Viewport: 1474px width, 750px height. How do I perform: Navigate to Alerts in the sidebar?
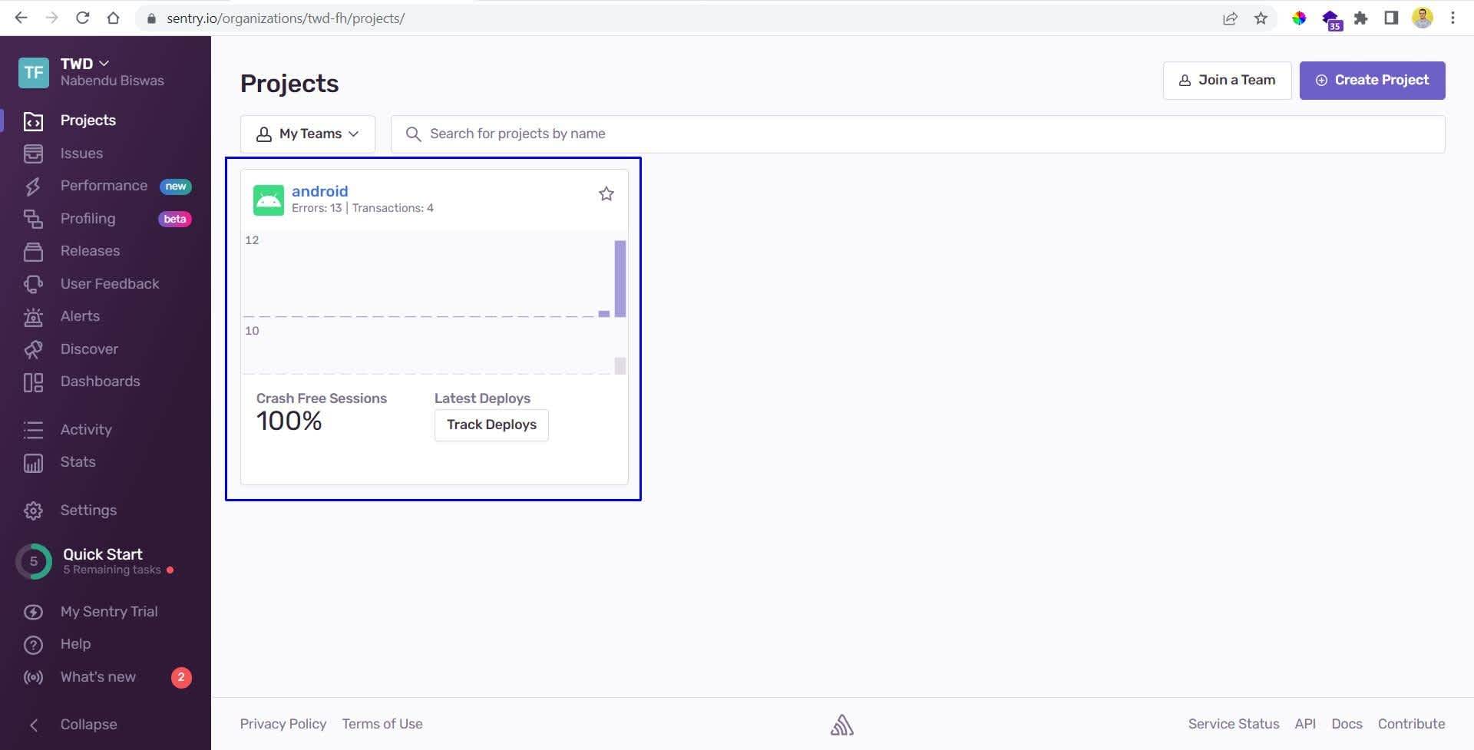[80, 316]
